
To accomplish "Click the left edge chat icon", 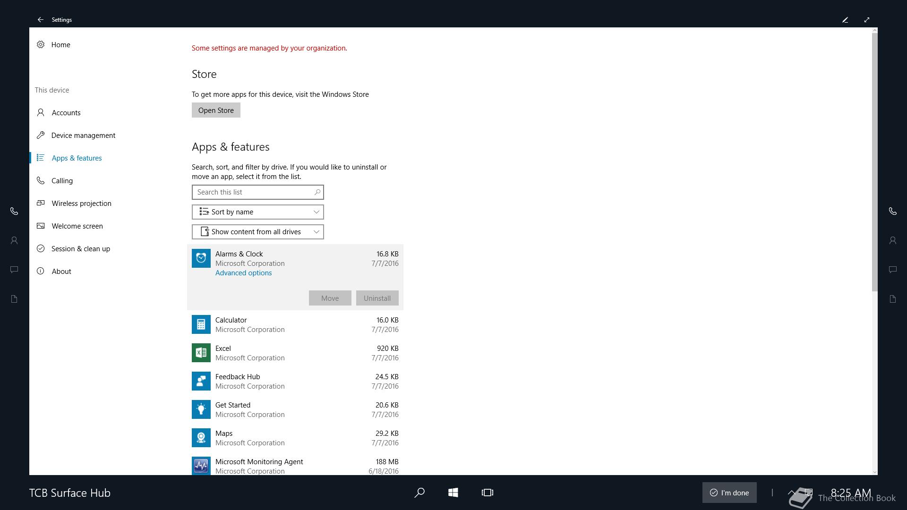I will pyautogui.click(x=14, y=270).
